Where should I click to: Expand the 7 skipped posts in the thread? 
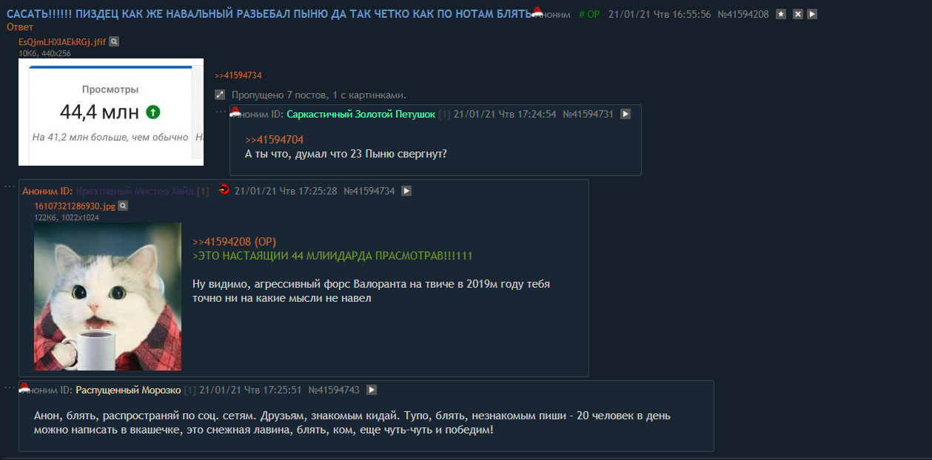point(220,95)
